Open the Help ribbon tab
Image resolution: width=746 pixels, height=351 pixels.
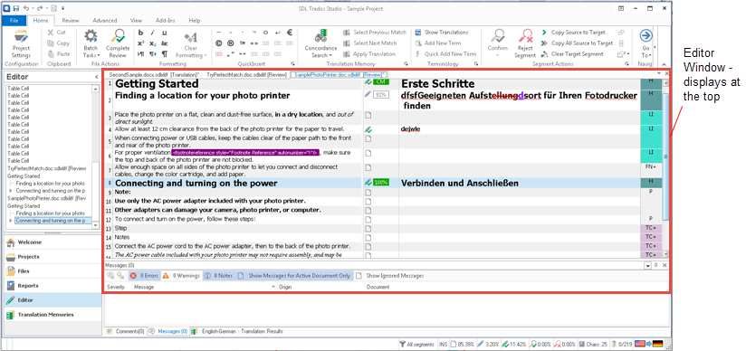tap(194, 21)
